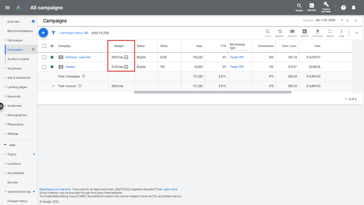Open Tools & Settings wrench menu
364x205 pixels.
(x=326, y=7)
